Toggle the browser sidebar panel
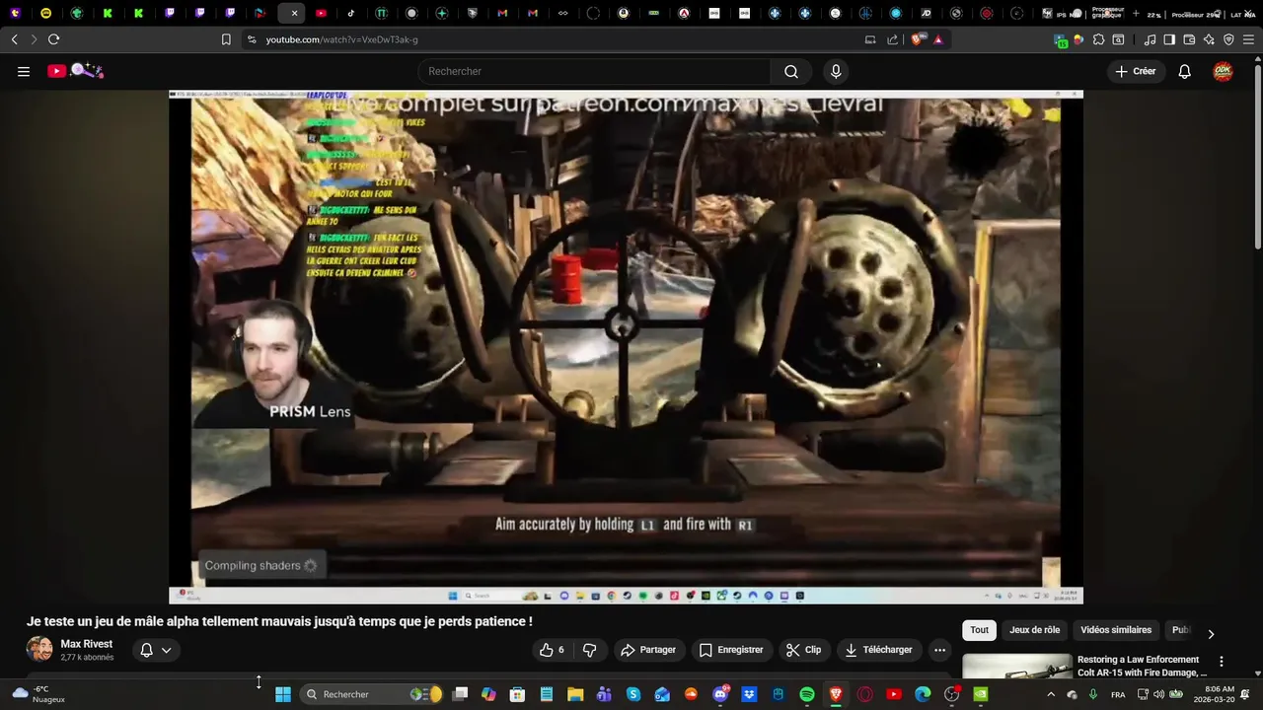This screenshot has width=1263, height=710. pos(1169,39)
